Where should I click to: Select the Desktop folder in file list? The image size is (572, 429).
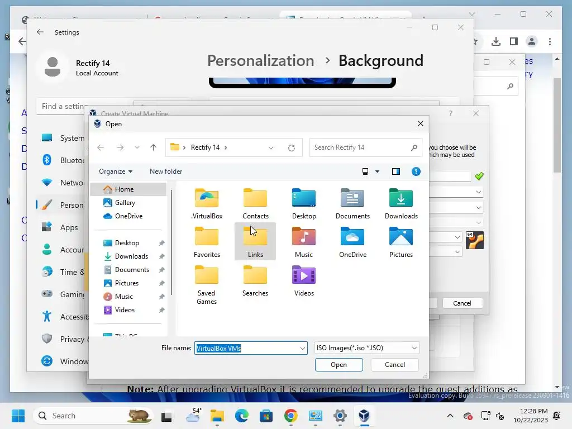pyautogui.click(x=304, y=203)
